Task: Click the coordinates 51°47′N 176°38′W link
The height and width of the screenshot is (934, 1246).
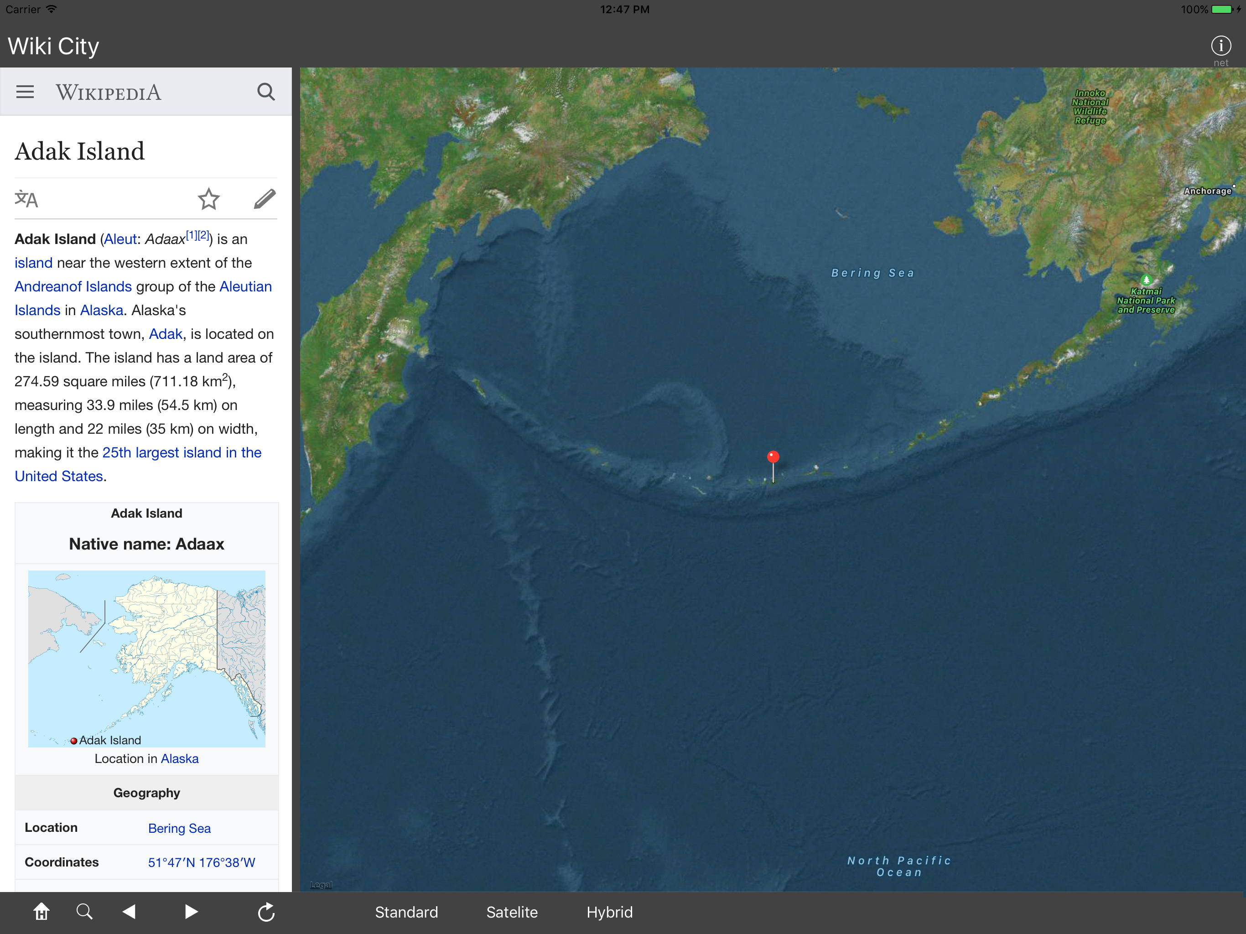Action: [201, 862]
